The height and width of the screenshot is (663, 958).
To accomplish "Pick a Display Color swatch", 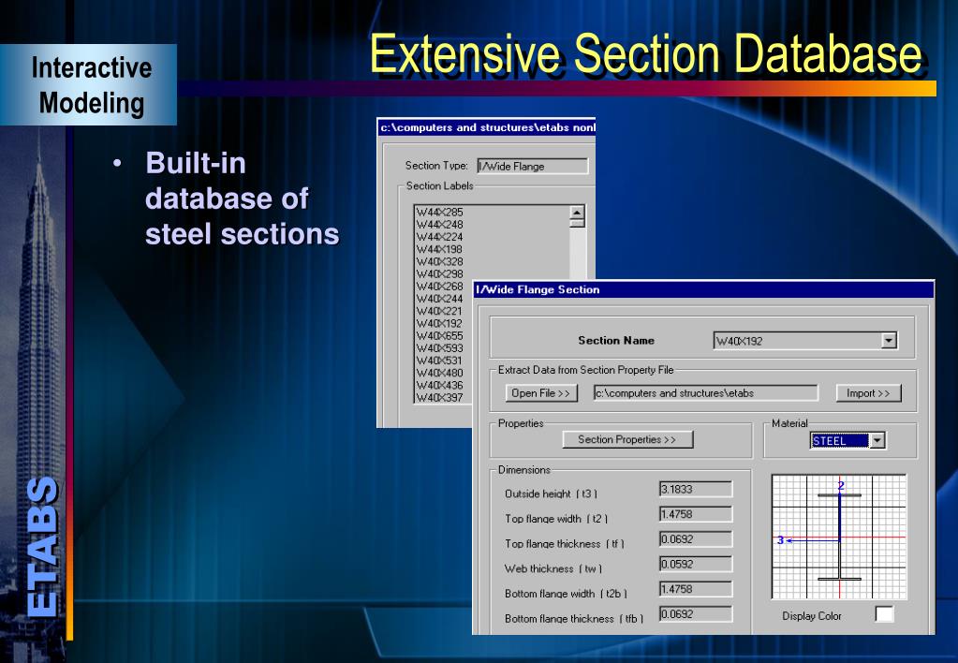I will [883, 614].
